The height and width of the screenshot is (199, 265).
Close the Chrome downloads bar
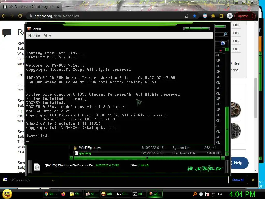tap(253, 180)
